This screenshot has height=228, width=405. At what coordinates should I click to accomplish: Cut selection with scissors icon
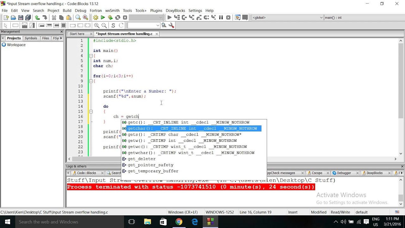coord(54,18)
